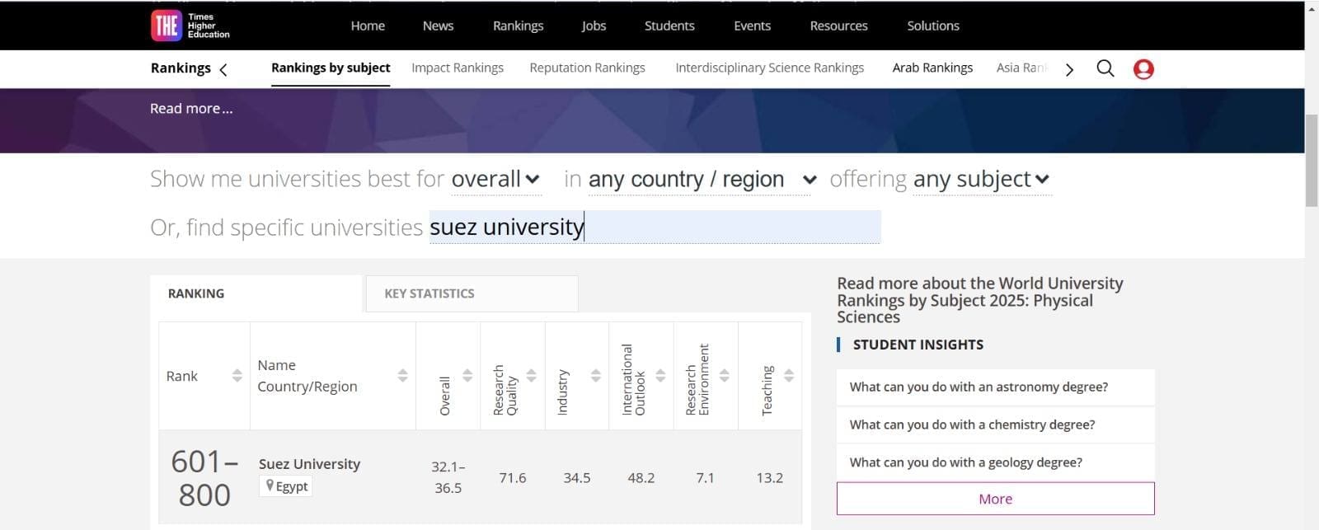Open the News menu
The height and width of the screenshot is (530, 1319).
[438, 26]
